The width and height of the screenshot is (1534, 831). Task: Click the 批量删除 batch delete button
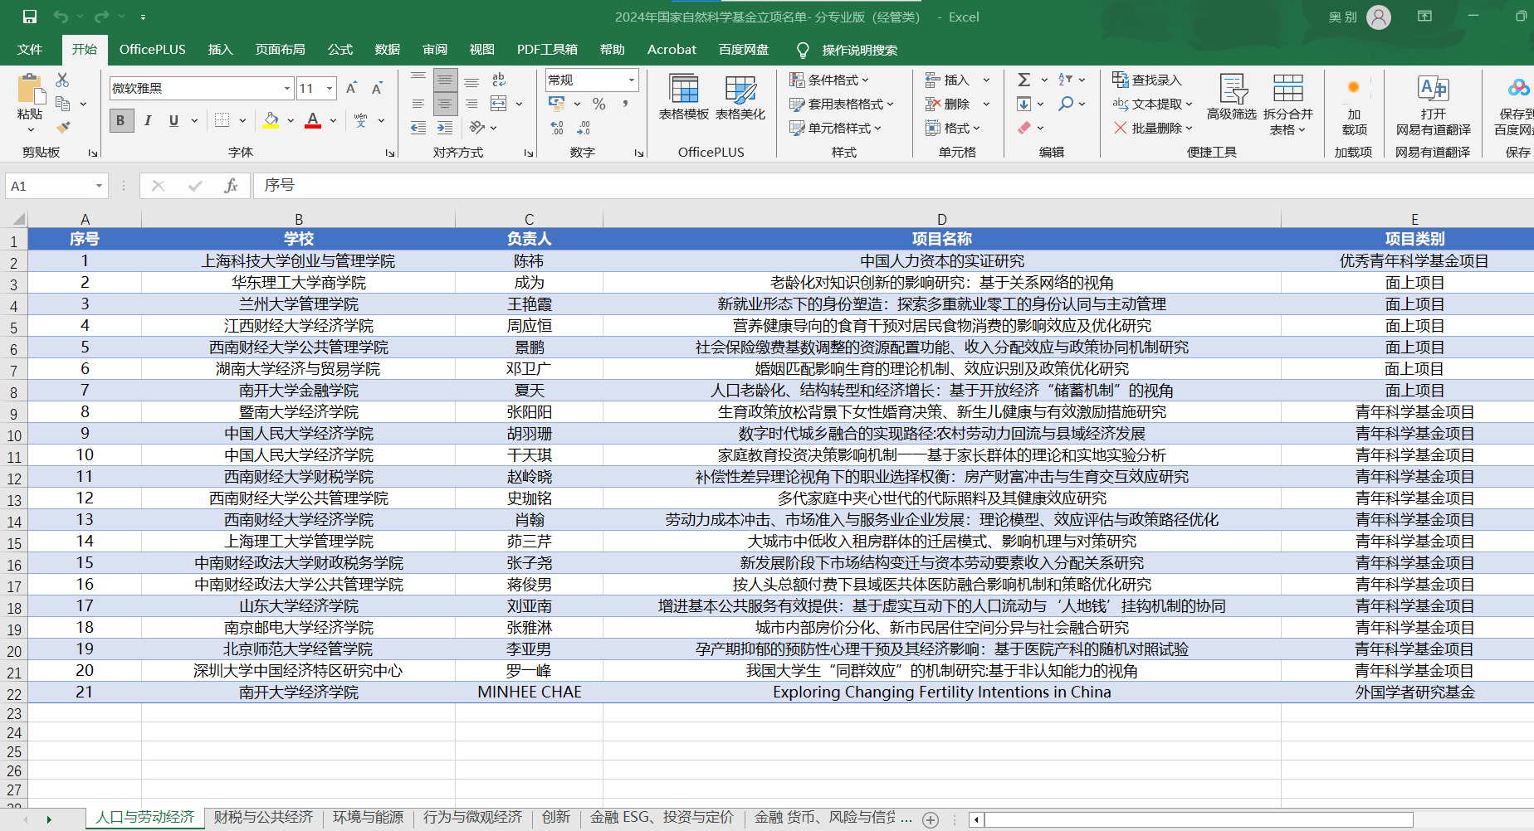click(1153, 128)
